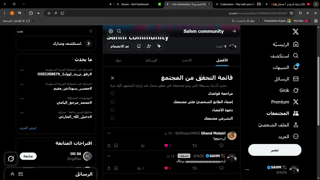Select the 'دعوة الأعضاء' checklist circle
Screen dimensions: 320x180
coord(112,110)
